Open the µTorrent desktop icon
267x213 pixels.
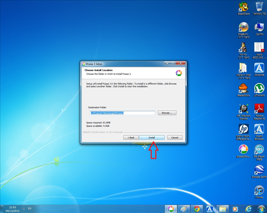[259, 88]
